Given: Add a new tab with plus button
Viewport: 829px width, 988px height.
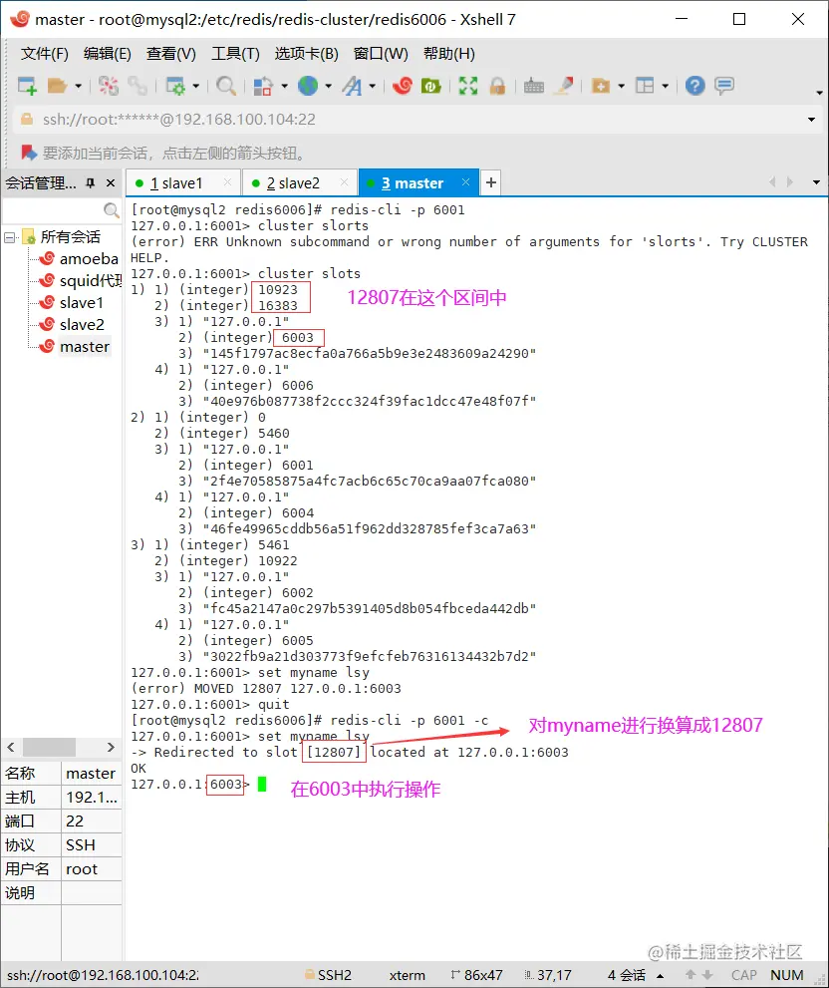Looking at the screenshot, I should click(490, 182).
